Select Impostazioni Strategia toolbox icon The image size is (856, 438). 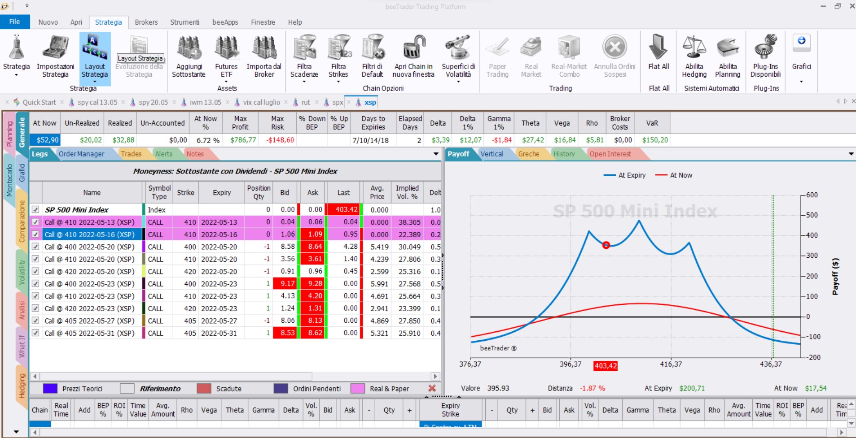click(55, 48)
